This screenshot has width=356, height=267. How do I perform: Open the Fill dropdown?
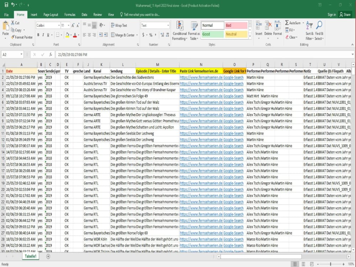[x=290, y=30]
